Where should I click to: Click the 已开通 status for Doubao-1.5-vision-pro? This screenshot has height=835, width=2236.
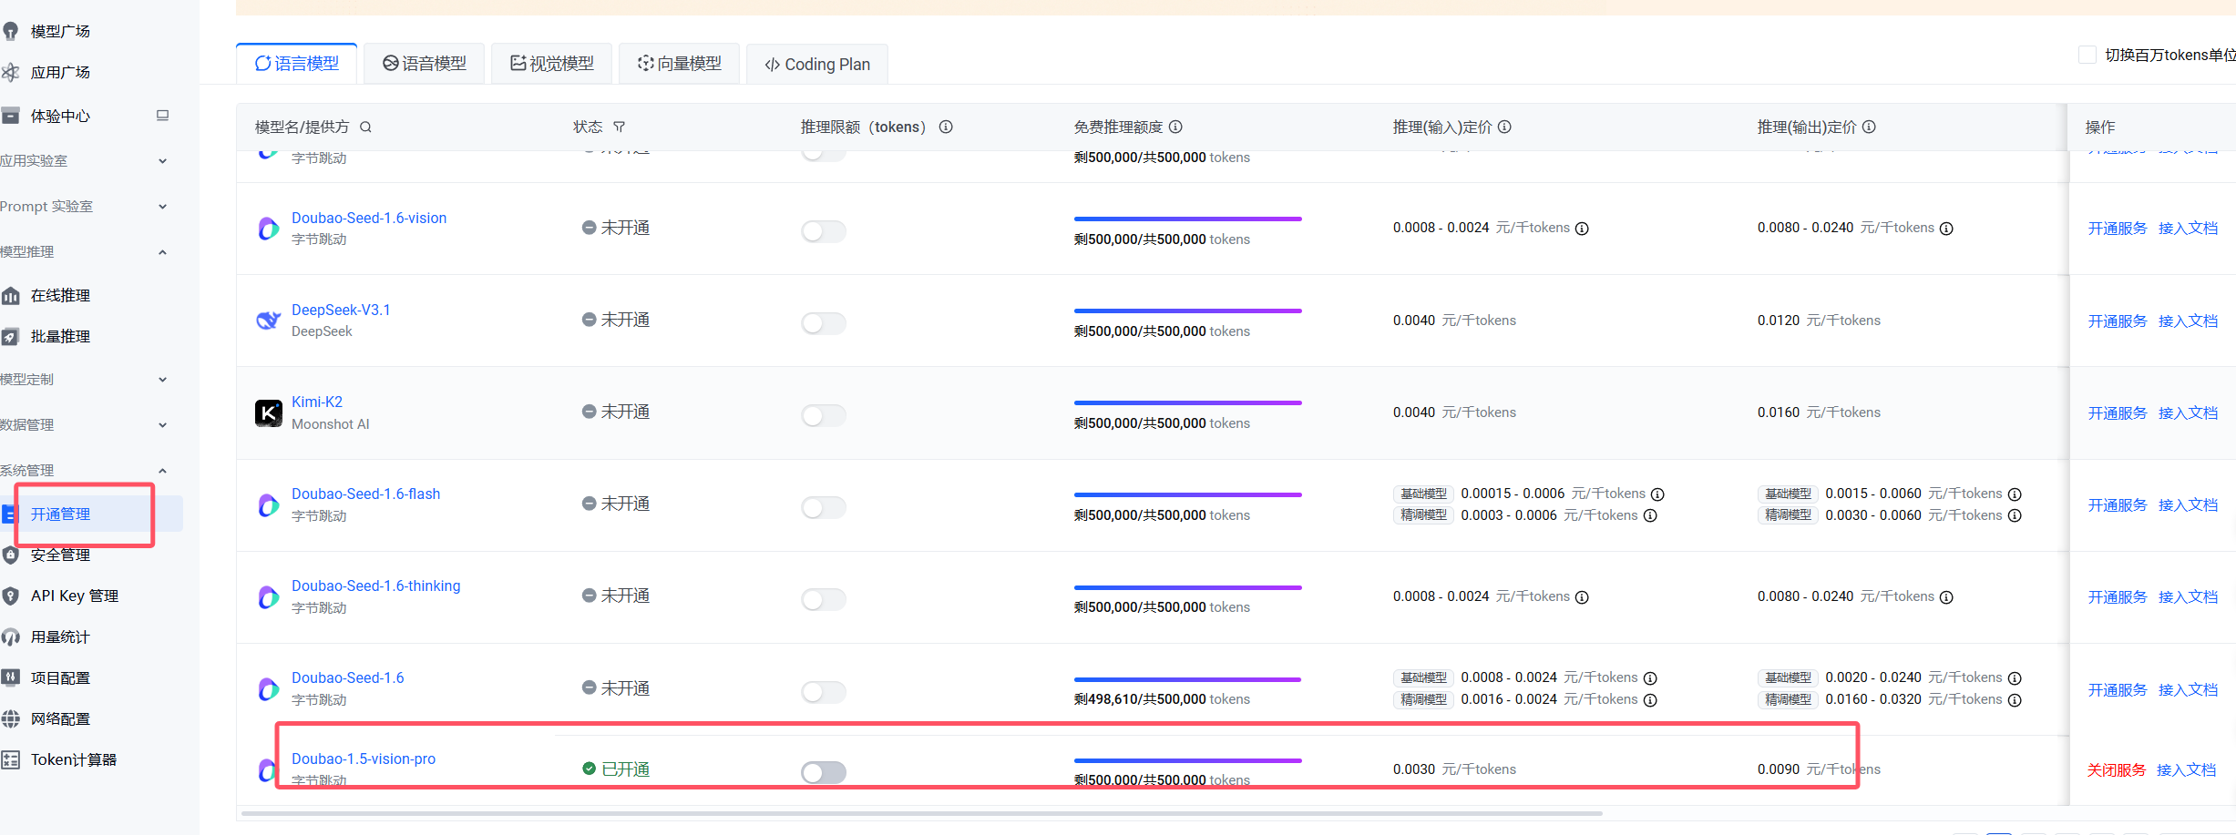tap(616, 769)
